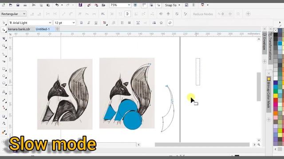Toggle the show grid button
The width and height of the screenshot is (284, 159).
click(x=151, y=5)
